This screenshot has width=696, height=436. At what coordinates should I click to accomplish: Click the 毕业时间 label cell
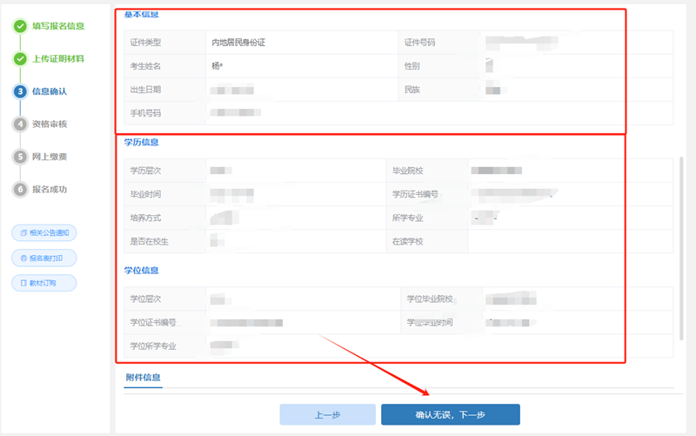coord(164,194)
